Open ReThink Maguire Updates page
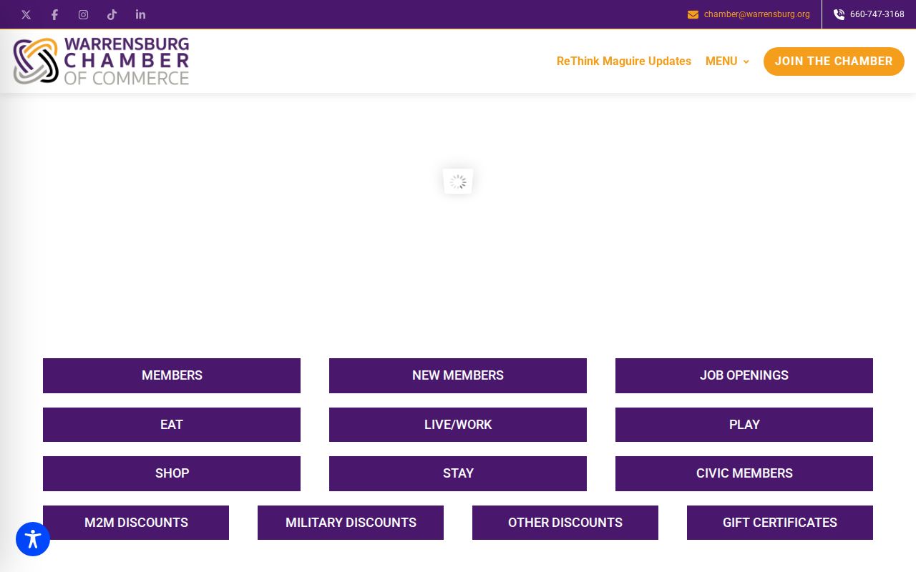 (x=624, y=61)
